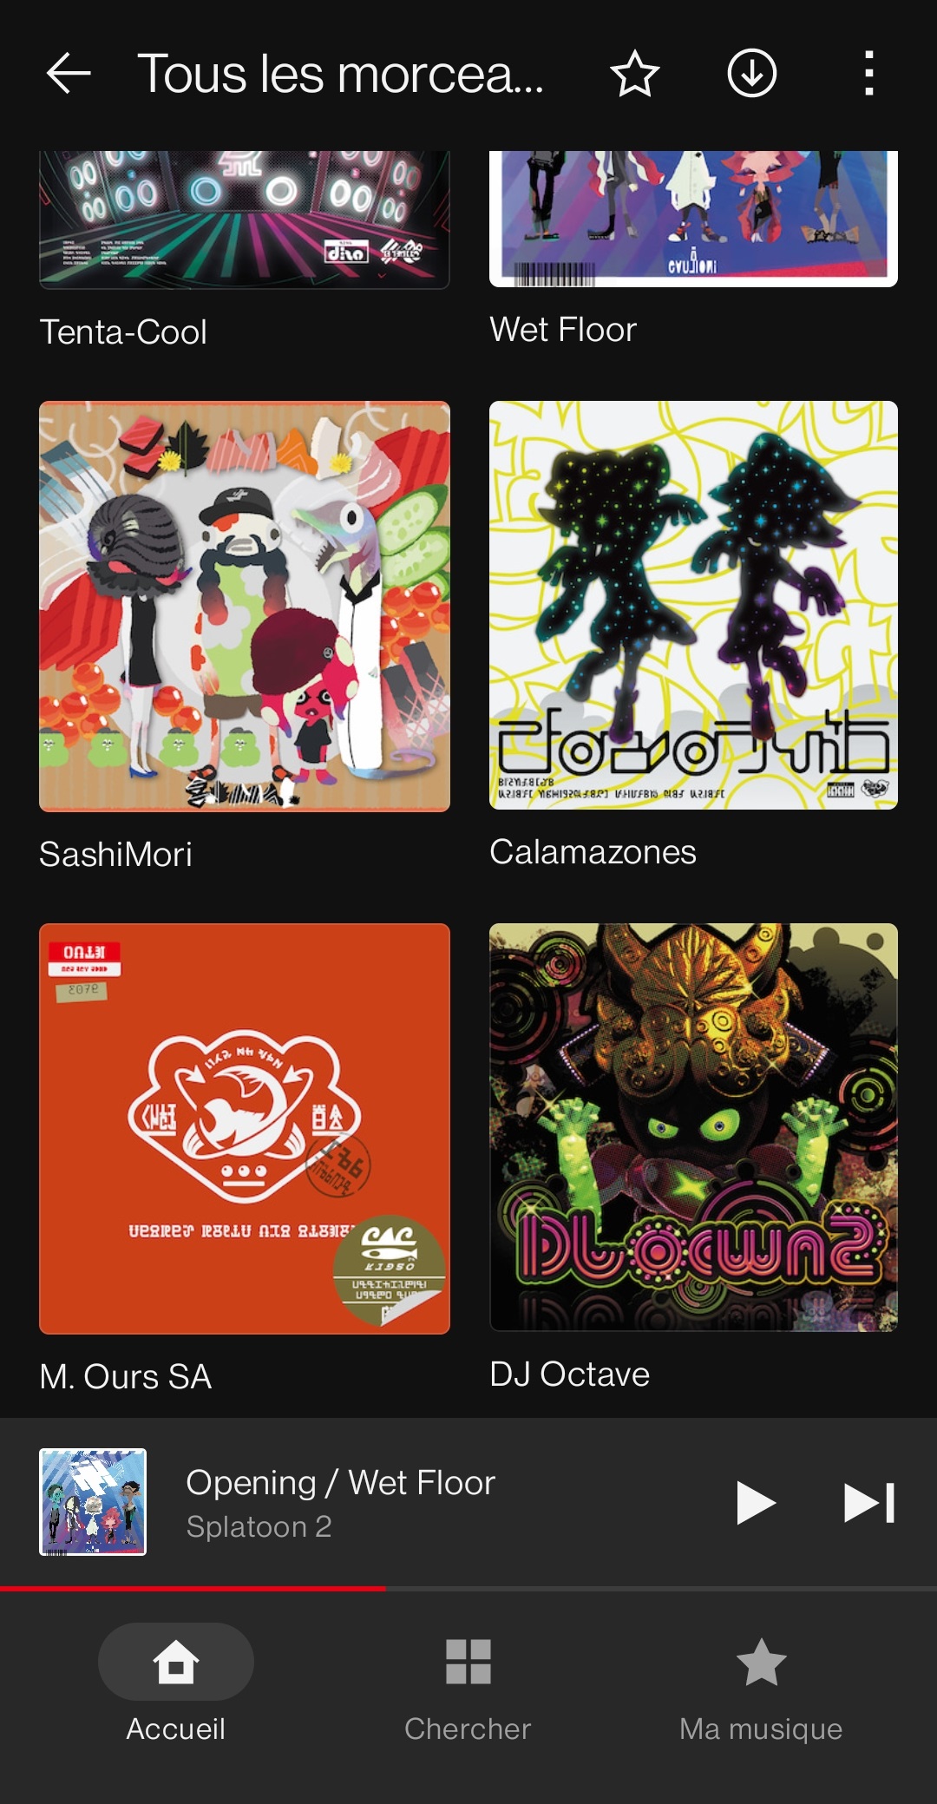Play the Opening / Wet Floor track
Screen dimensions: 937x1804
pos(755,1502)
